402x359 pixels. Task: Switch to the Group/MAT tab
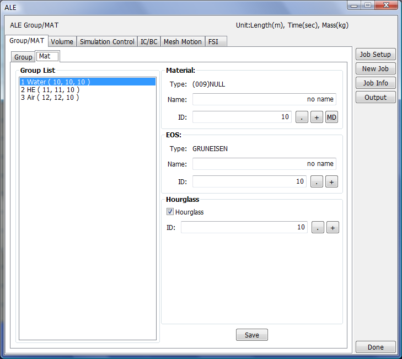tap(26, 41)
